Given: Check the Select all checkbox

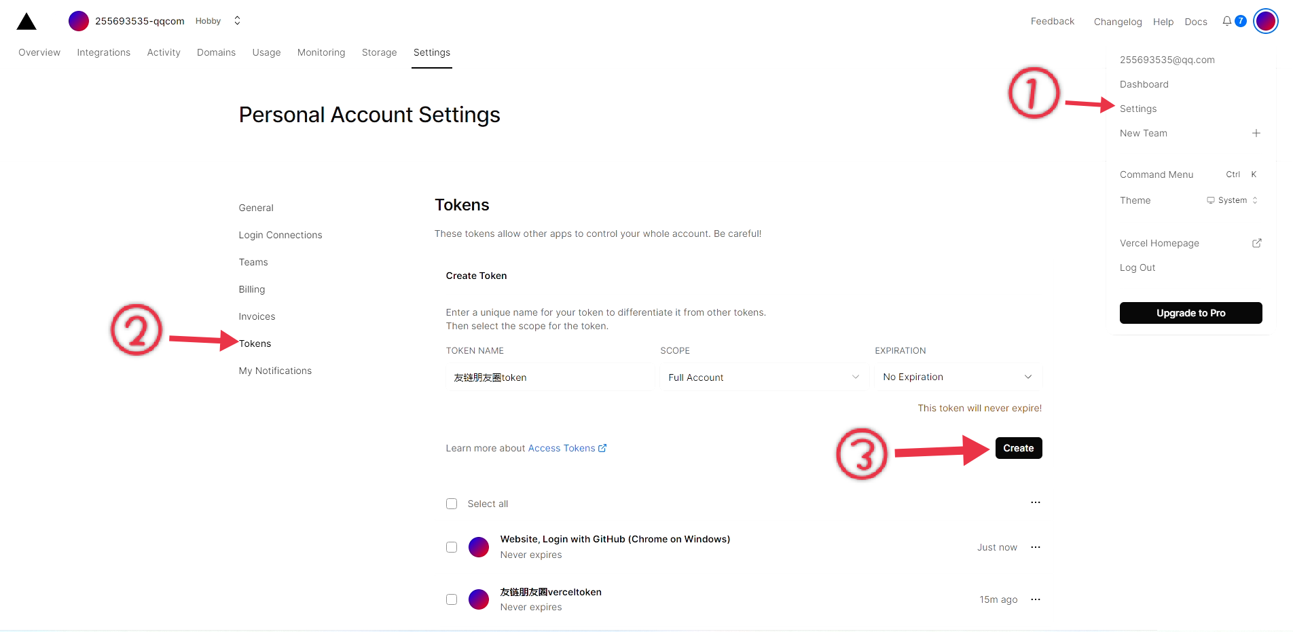Looking at the screenshot, I should pyautogui.click(x=452, y=504).
